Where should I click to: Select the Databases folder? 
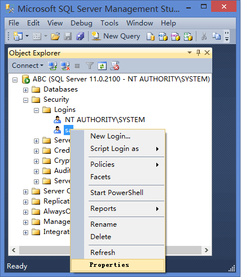point(60,89)
